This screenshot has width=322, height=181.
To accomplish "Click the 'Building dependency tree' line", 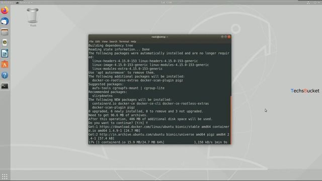I will pyautogui.click(x=111, y=45).
